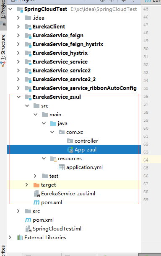Click the application.yml file icon
Image resolution: width=161 pixels, height=256 pixels.
click(x=62, y=167)
